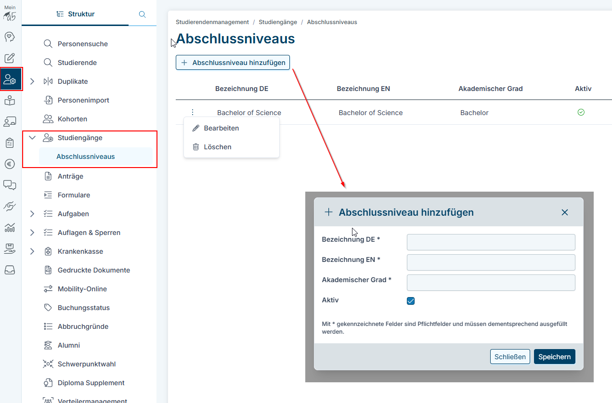The height and width of the screenshot is (403, 612).
Task: Click the green Aktiv status check in table row
Action: coord(581,112)
